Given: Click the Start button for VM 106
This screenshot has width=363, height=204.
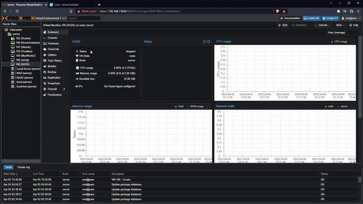Looking at the screenshot, I should point(283,25).
